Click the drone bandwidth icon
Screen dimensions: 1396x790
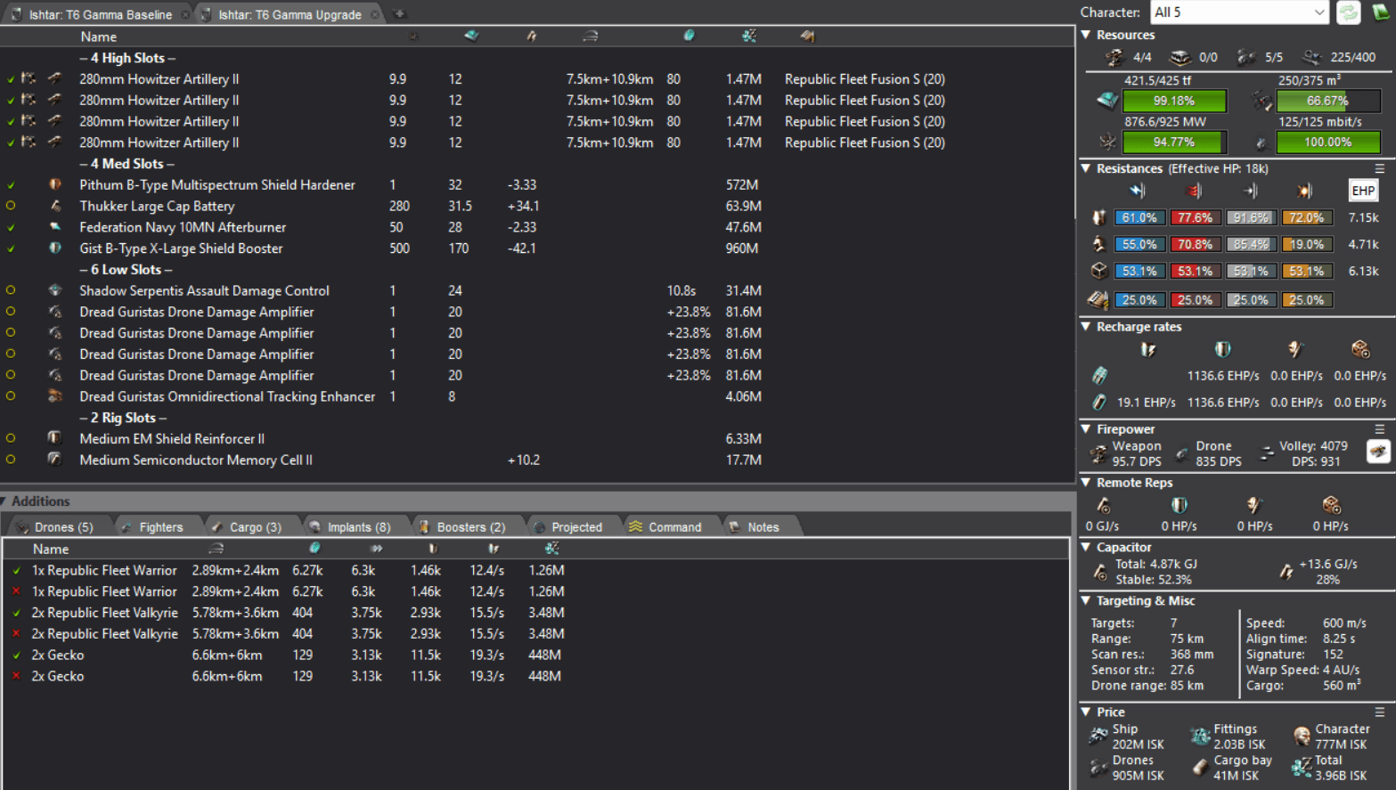(x=1261, y=142)
